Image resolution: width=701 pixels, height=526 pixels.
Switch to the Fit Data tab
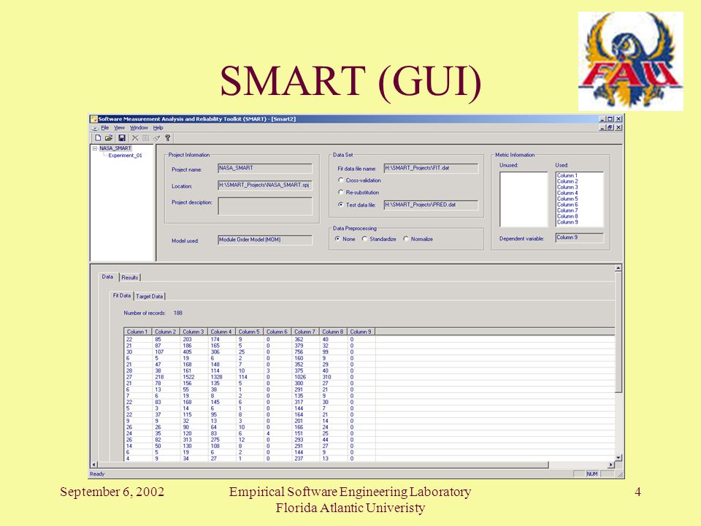pyautogui.click(x=122, y=296)
